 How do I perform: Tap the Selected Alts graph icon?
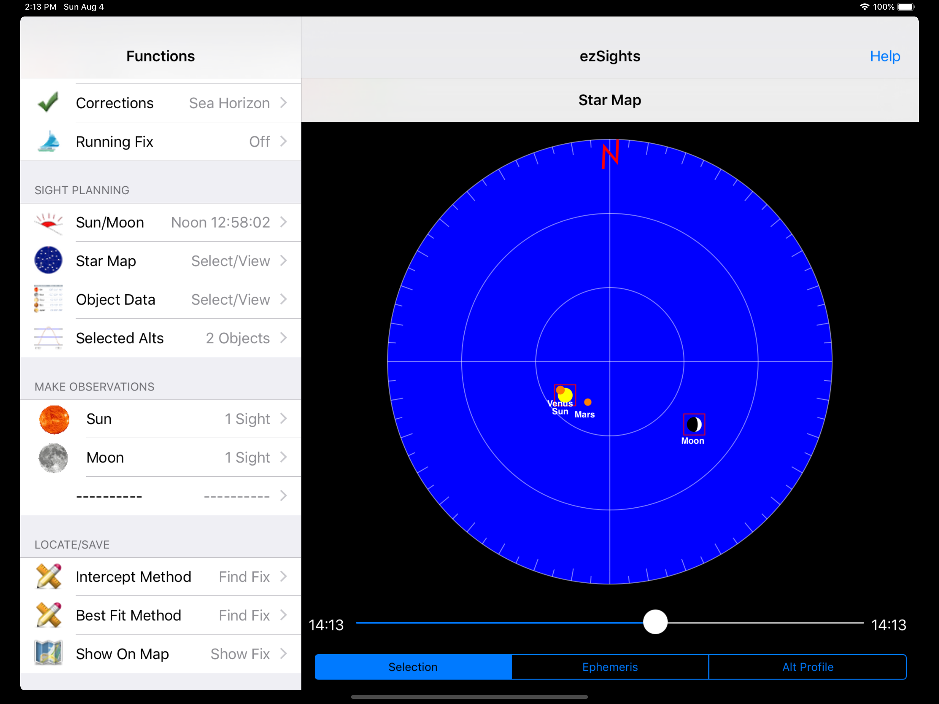click(48, 338)
